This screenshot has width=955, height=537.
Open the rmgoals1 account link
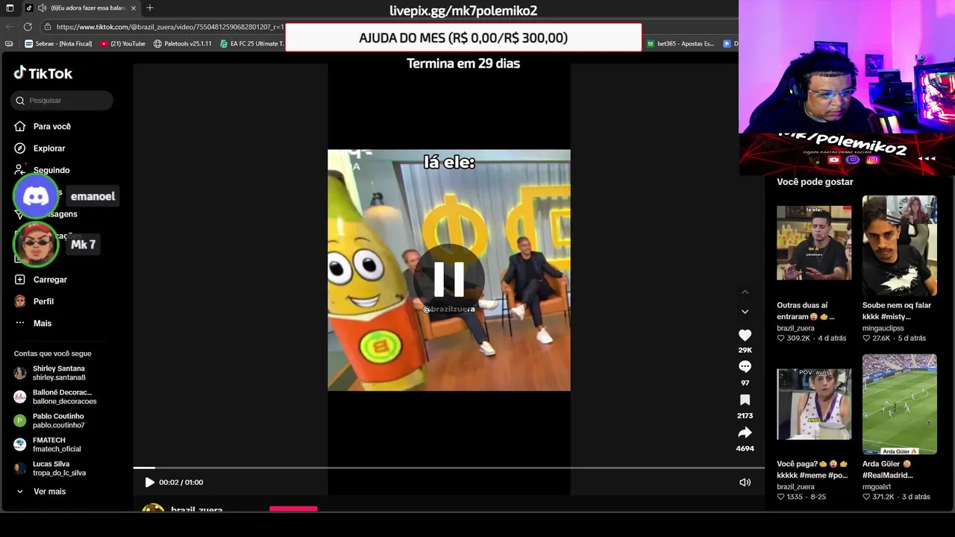coord(877,487)
